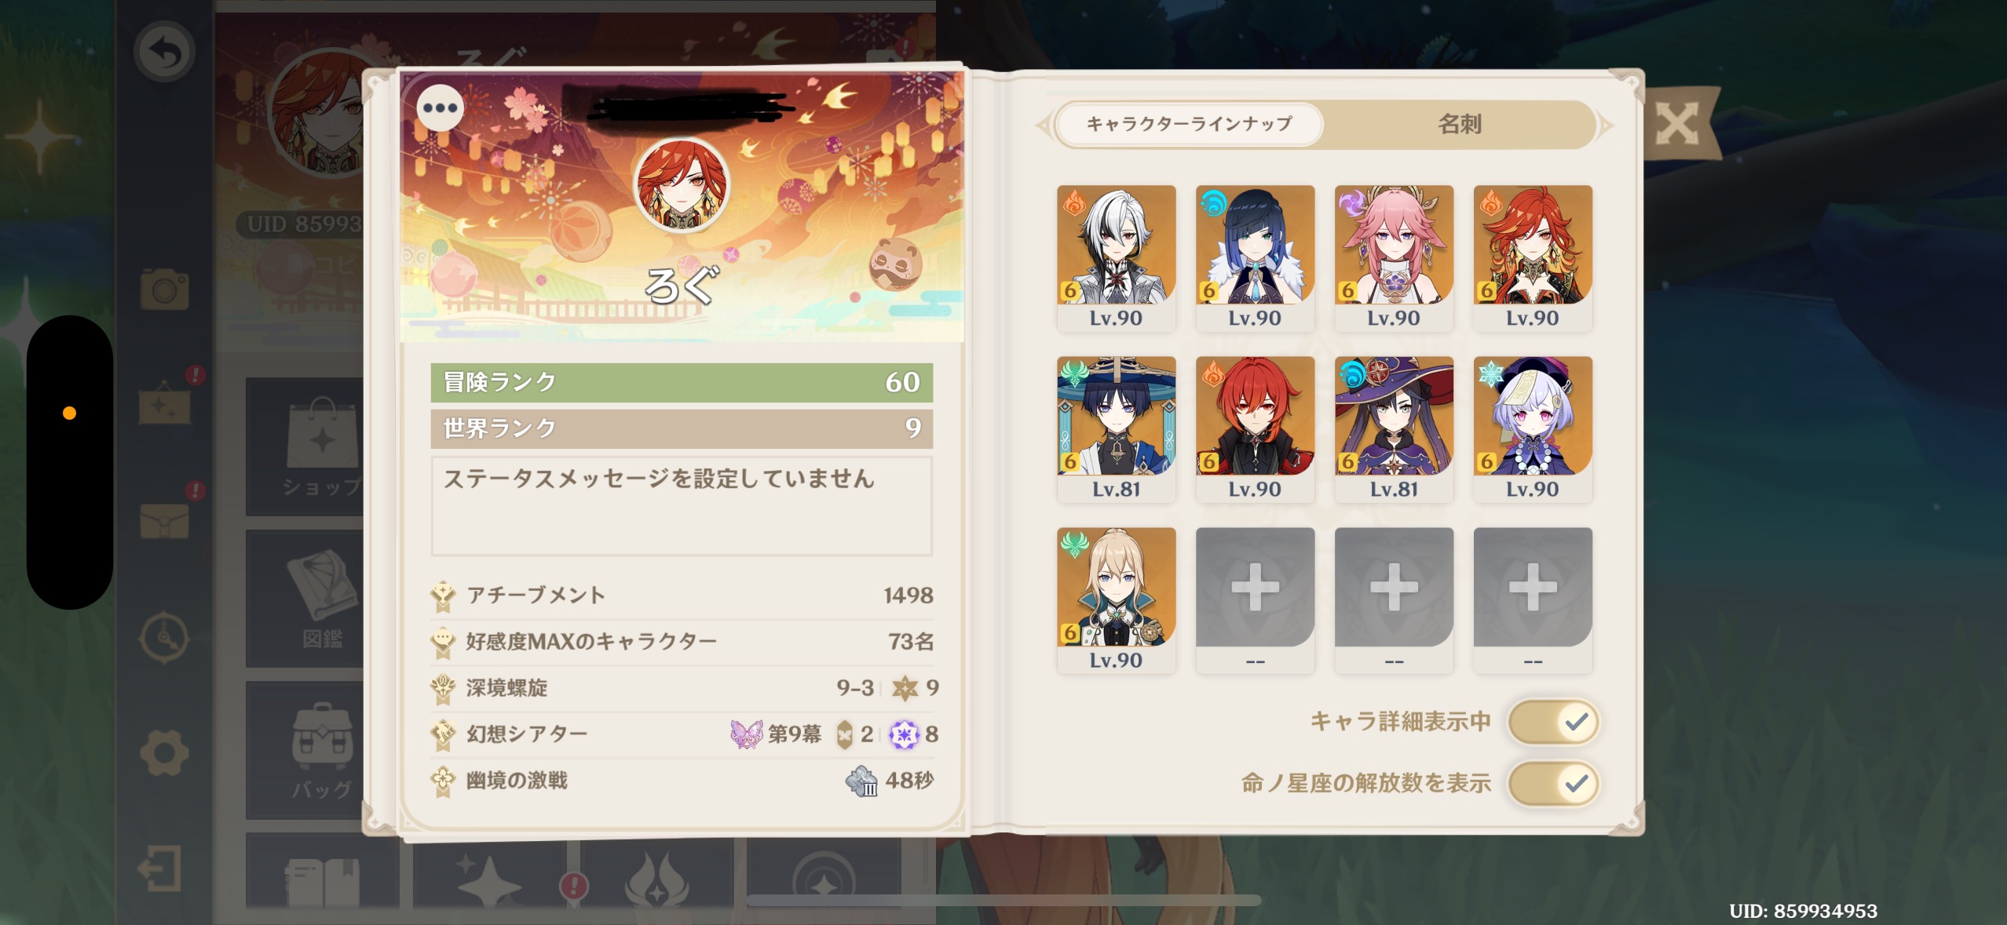Open the mail envelope icon in sidebar
This screenshot has width=2007, height=925.
[165, 521]
